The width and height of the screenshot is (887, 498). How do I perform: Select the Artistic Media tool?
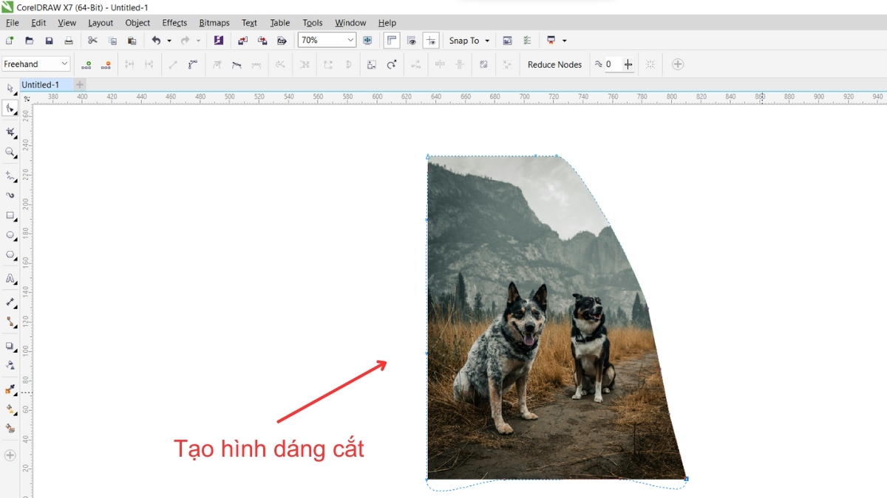(10, 196)
